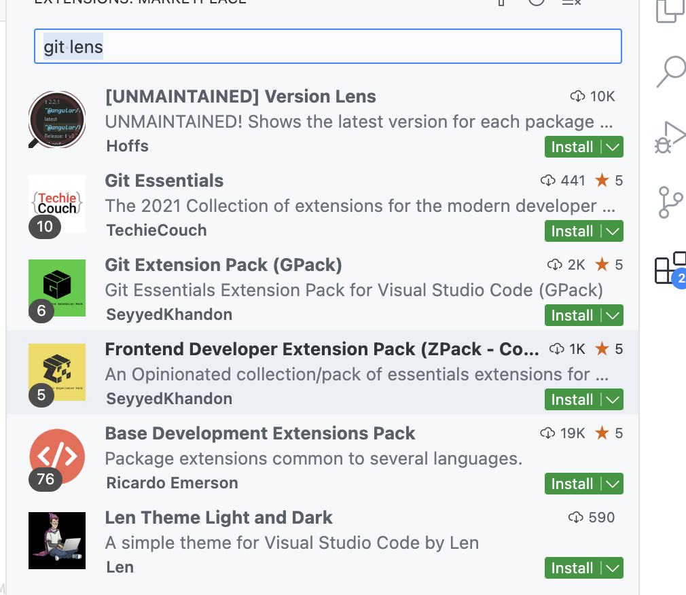
Task: Refresh the extensions Marketplace list
Action: [x=537, y=3]
